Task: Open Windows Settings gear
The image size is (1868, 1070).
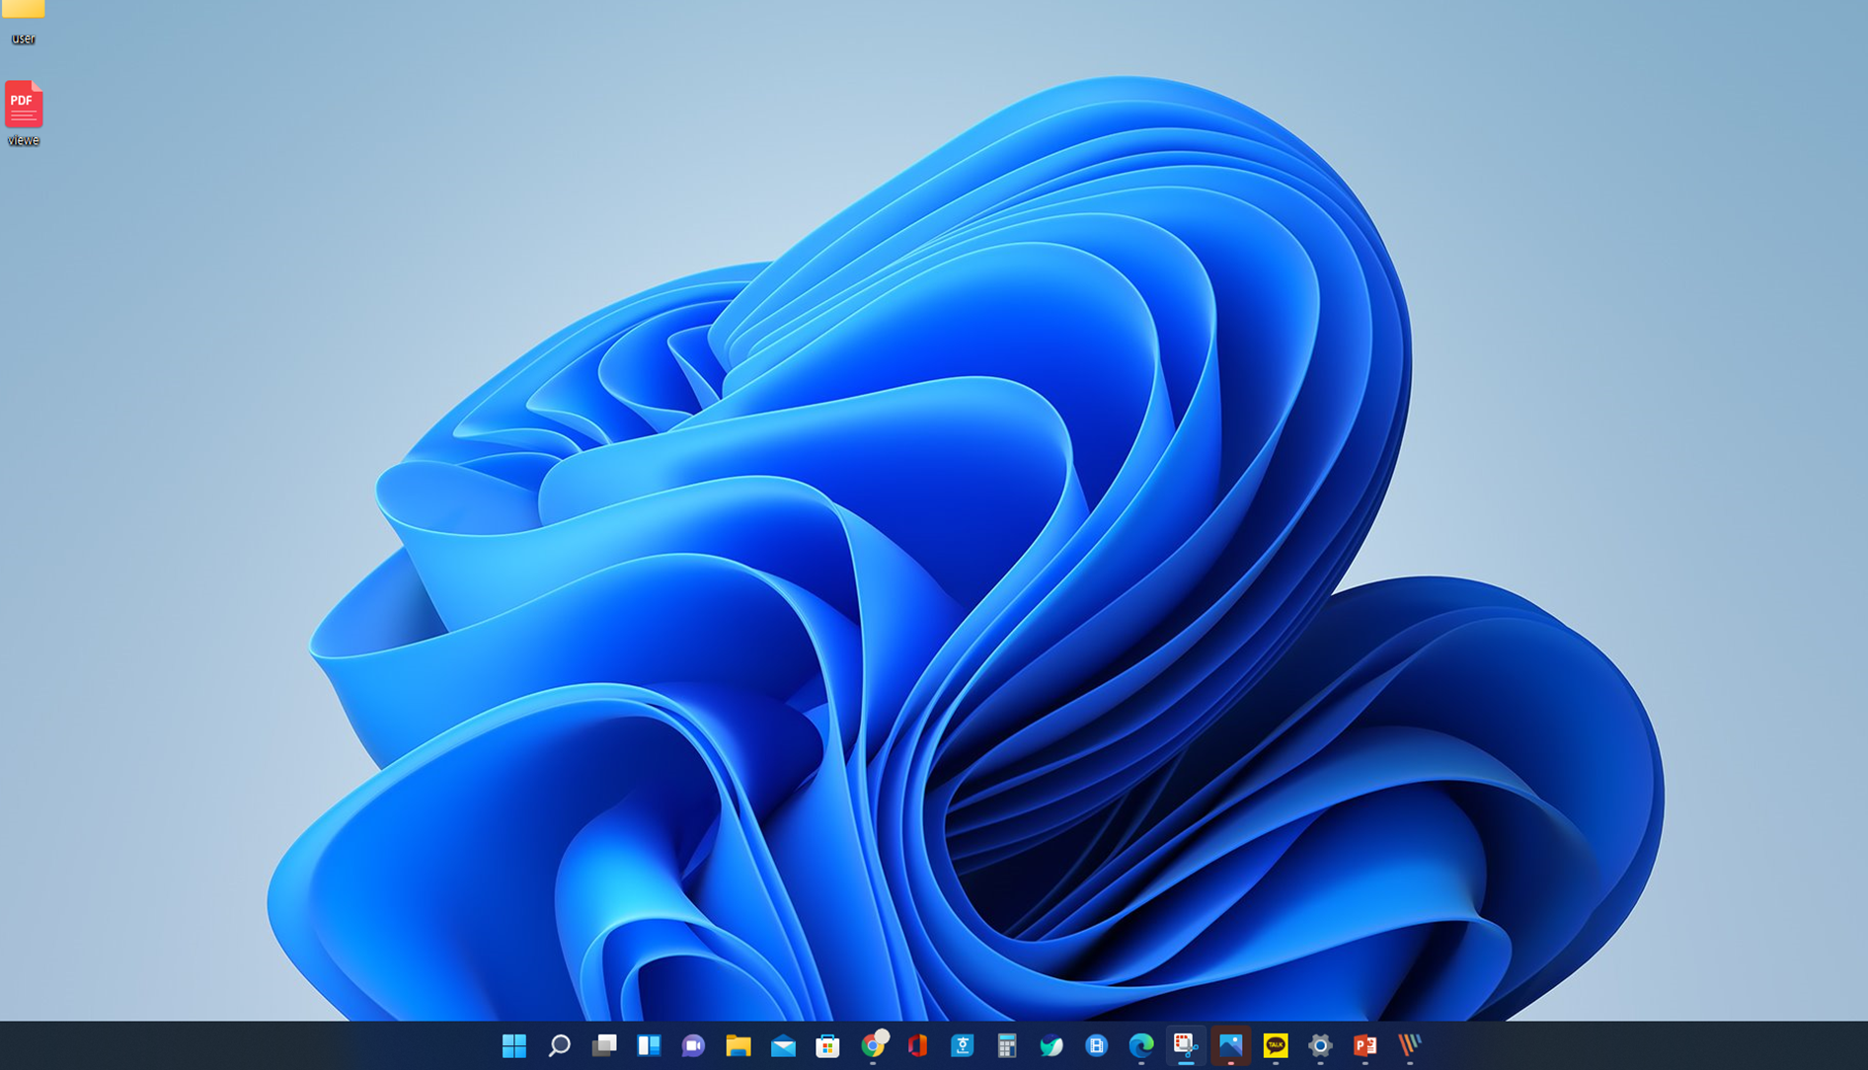Action: point(1320,1045)
